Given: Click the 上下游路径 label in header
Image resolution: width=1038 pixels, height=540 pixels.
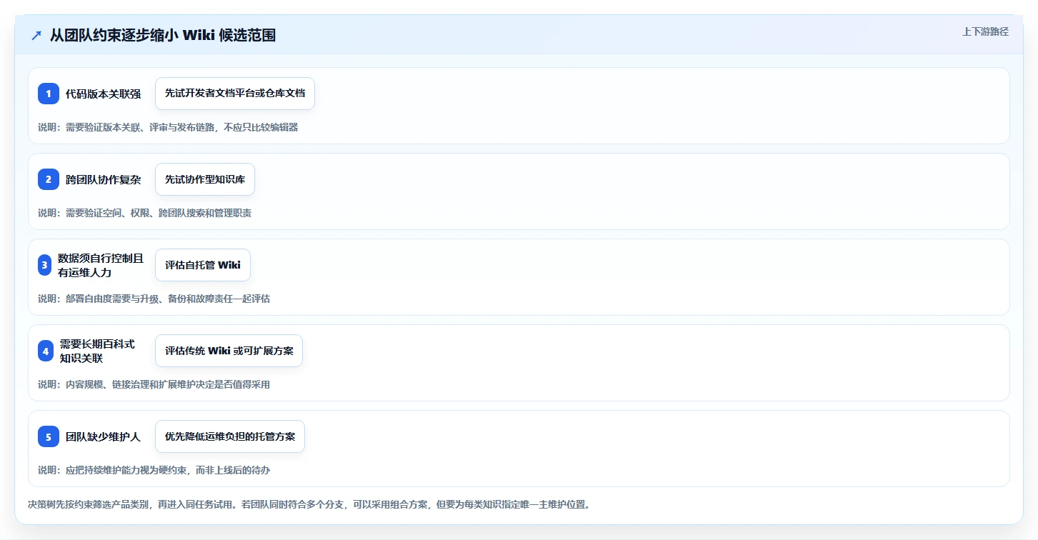Looking at the screenshot, I should point(985,31).
